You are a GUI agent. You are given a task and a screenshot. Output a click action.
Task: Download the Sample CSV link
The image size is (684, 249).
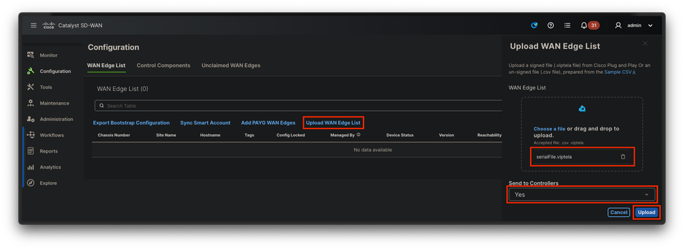coord(620,72)
